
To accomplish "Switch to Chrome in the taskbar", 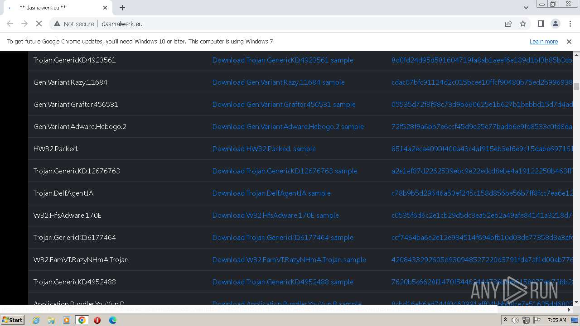I will click(x=82, y=320).
